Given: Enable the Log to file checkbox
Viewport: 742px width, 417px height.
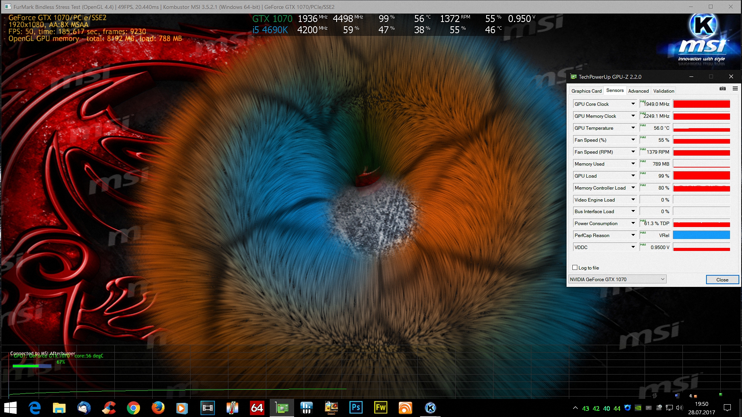Looking at the screenshot, I should (x=575, y=268).
